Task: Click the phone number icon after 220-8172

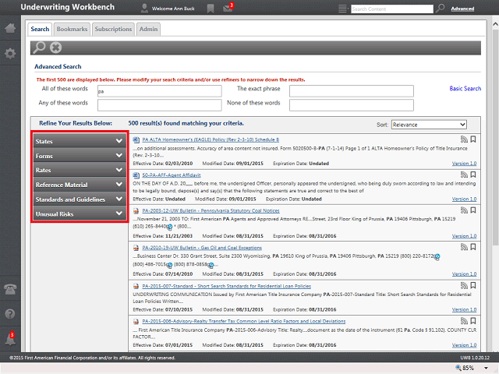Action: click(437, 256)
